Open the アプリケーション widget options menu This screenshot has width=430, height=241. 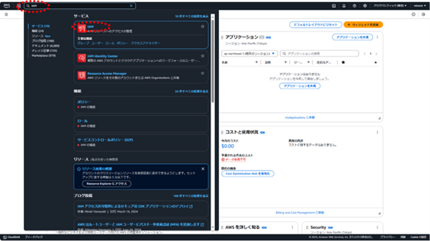(x=377, y=37)
